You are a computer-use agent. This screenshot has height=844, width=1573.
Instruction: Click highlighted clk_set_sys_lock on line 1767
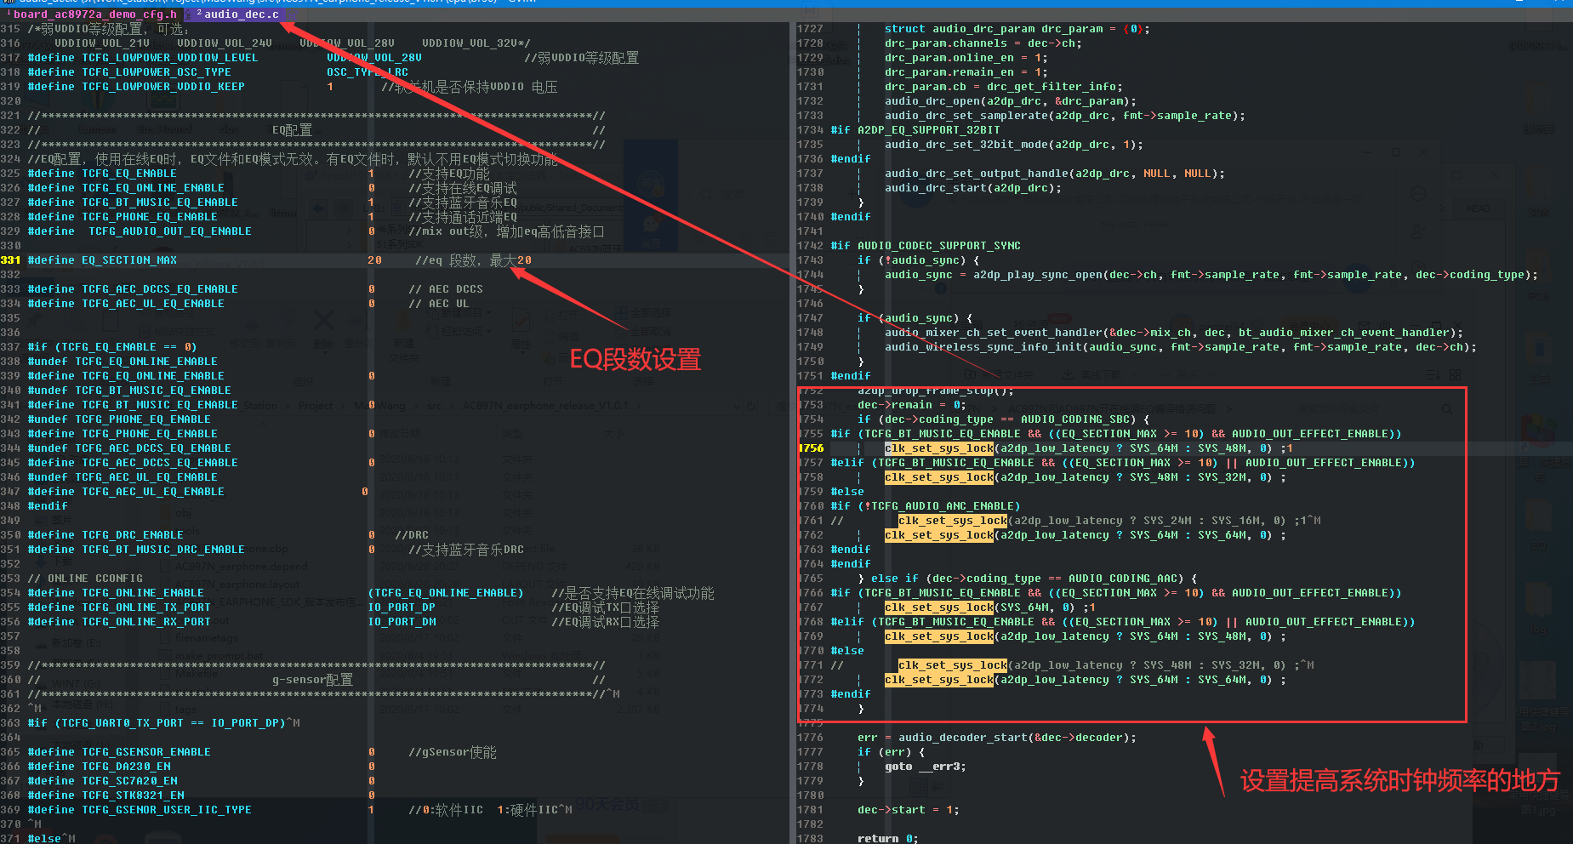(939, 607)
